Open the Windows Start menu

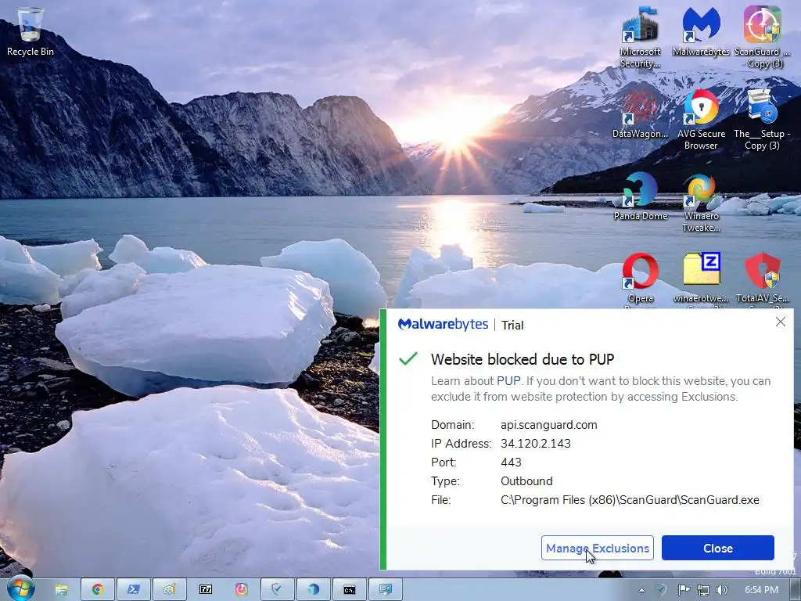point(20,589)
